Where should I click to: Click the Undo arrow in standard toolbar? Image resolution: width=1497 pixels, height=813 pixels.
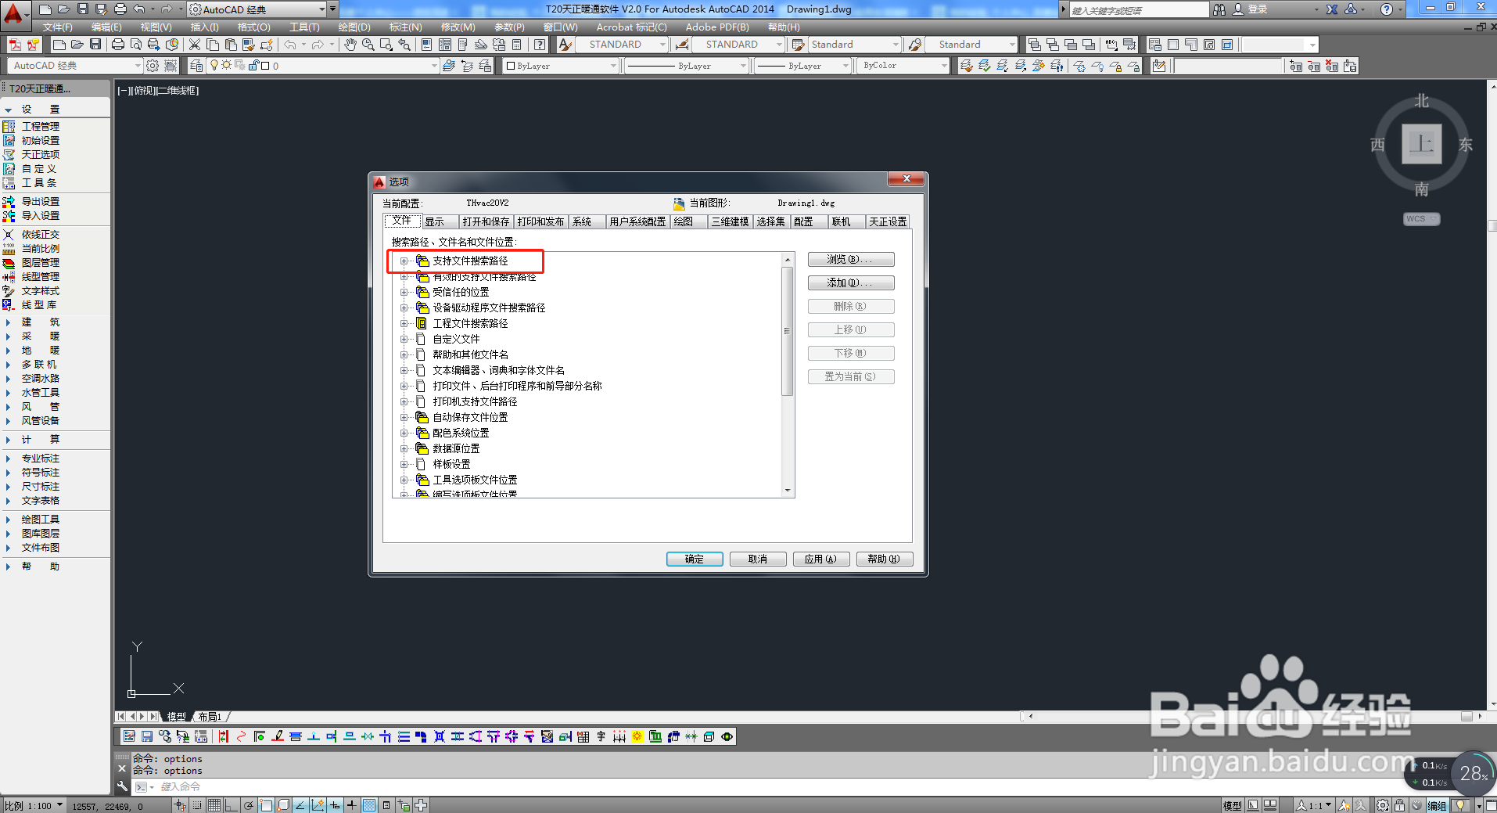(290, 45)
